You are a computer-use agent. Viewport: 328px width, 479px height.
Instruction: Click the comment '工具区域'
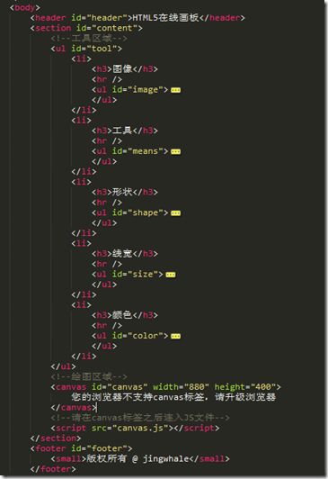pyautogui.click(x=89, y=38)
